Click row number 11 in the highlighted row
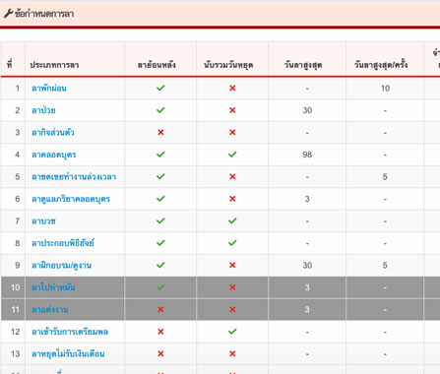Image resolution: width=440 pixels, height=374 pixels. (x=16, y=309)
